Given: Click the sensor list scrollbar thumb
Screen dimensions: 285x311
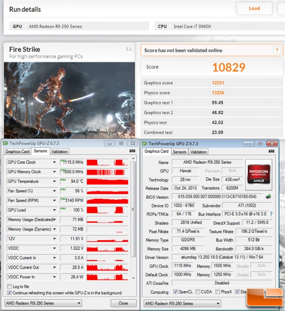Looking at the screenshot, I should point(133,209).
